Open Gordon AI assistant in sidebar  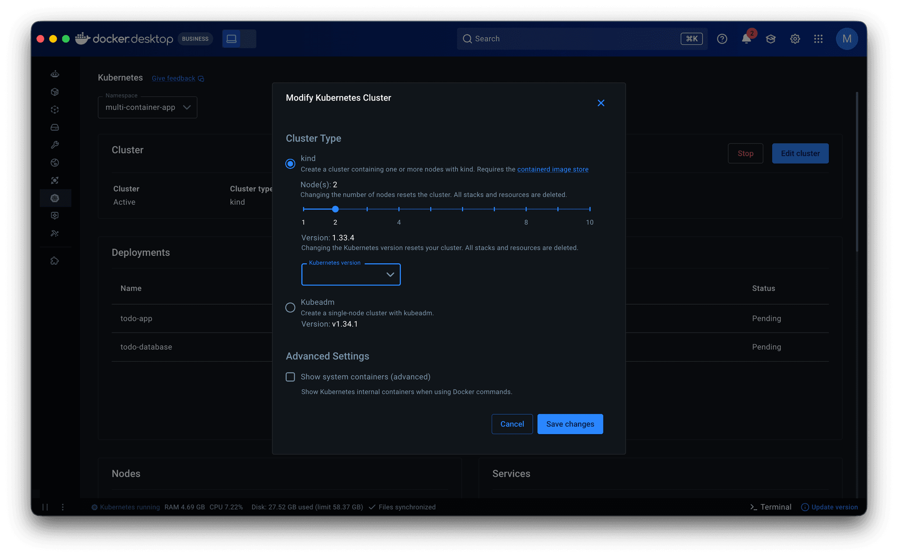55,74
